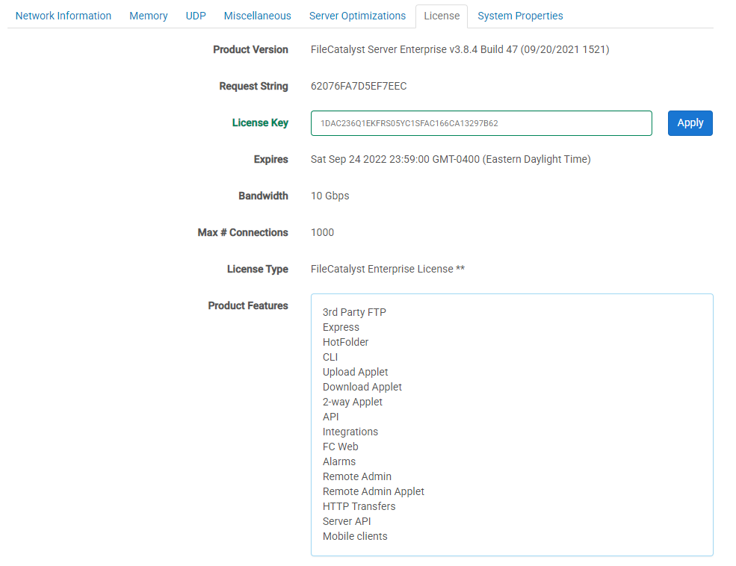Viewport: 736px width, 566px height.
Task: Switch to the System Properties tab
Action: [x=520, y=16]
